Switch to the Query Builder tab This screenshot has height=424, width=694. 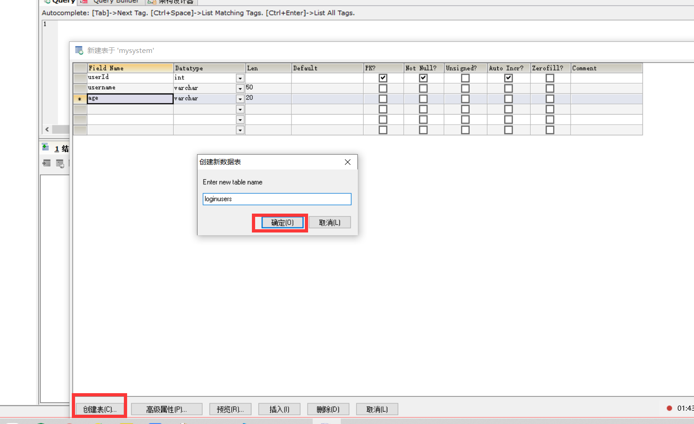tap(111, 1)
